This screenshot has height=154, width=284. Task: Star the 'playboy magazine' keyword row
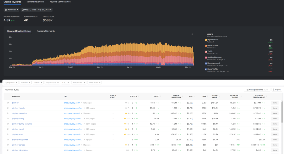(x=8, y=113)
